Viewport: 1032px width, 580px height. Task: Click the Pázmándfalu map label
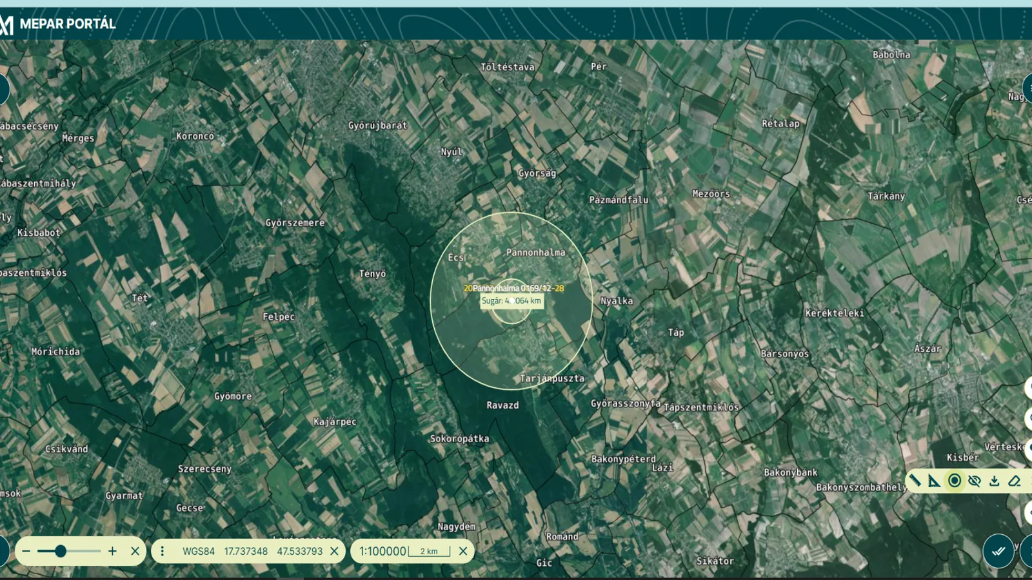tap(619, 200)
